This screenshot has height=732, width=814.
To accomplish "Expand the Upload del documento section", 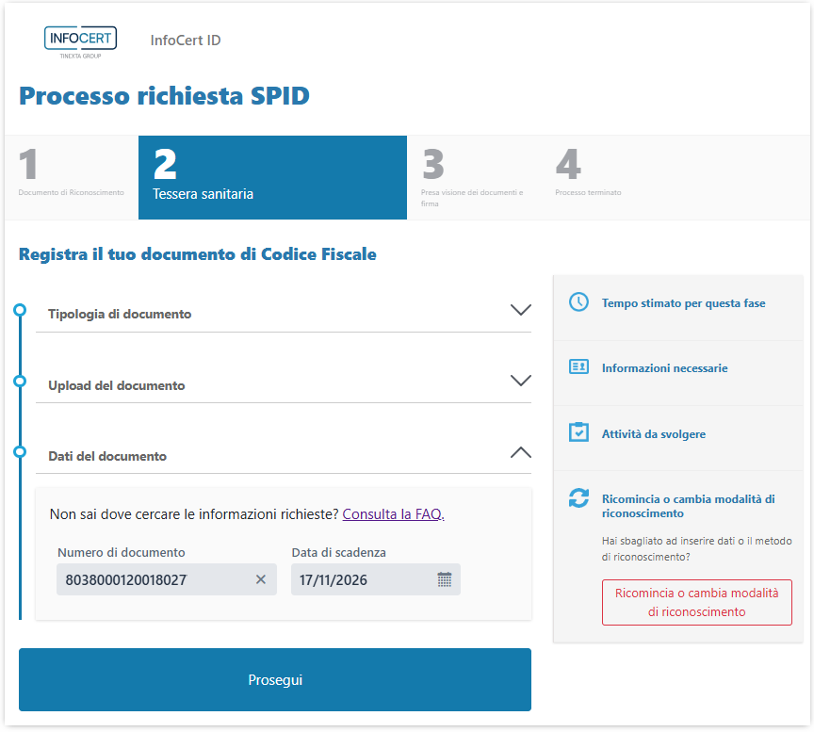I will (520, 381).
